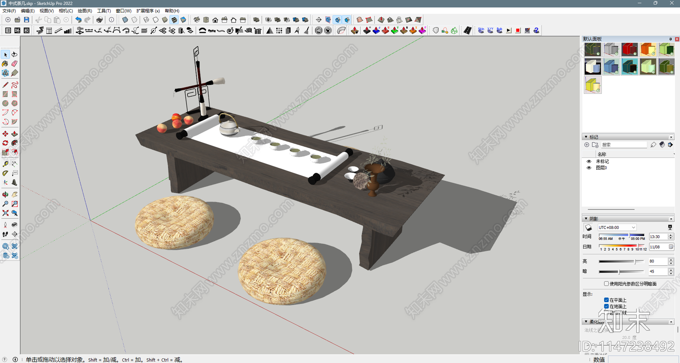Viewport: 680px width, 363px height.
Task: Collapse the 阴影 panel
Action: pyautogui.click(x=586, y=219)
